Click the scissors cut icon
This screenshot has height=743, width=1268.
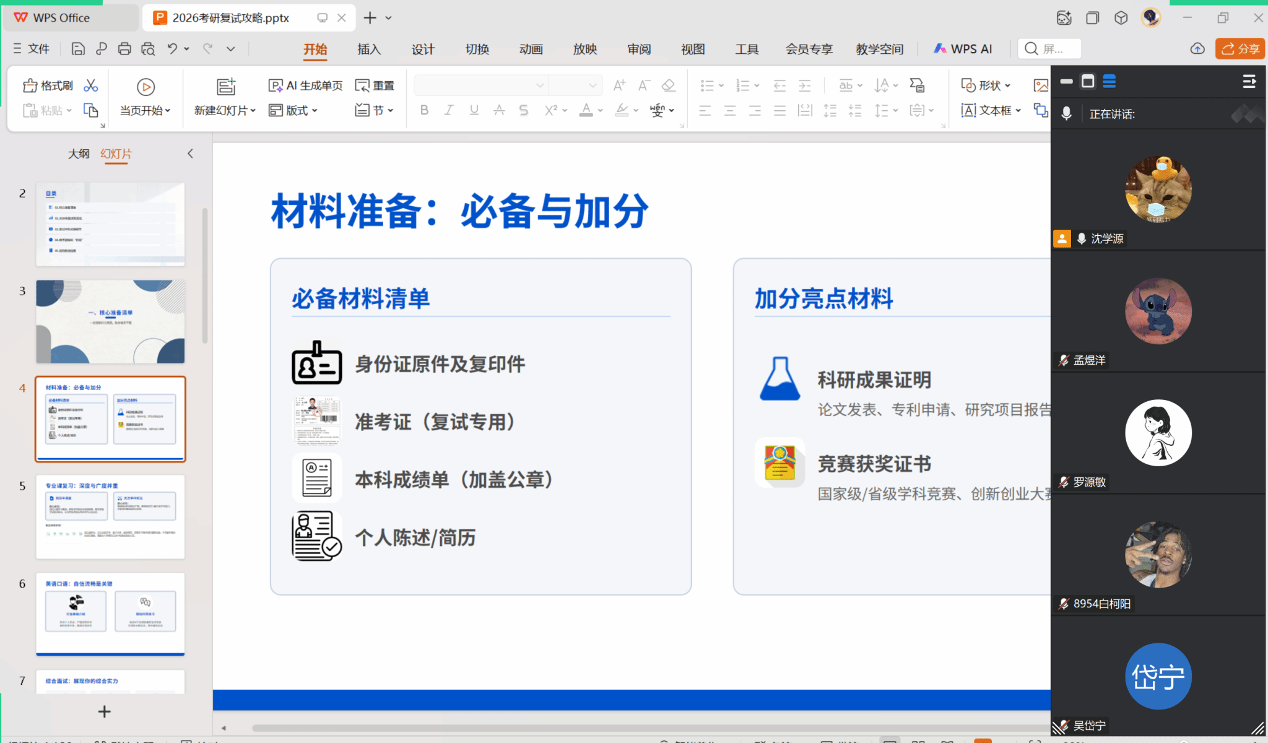91,85
